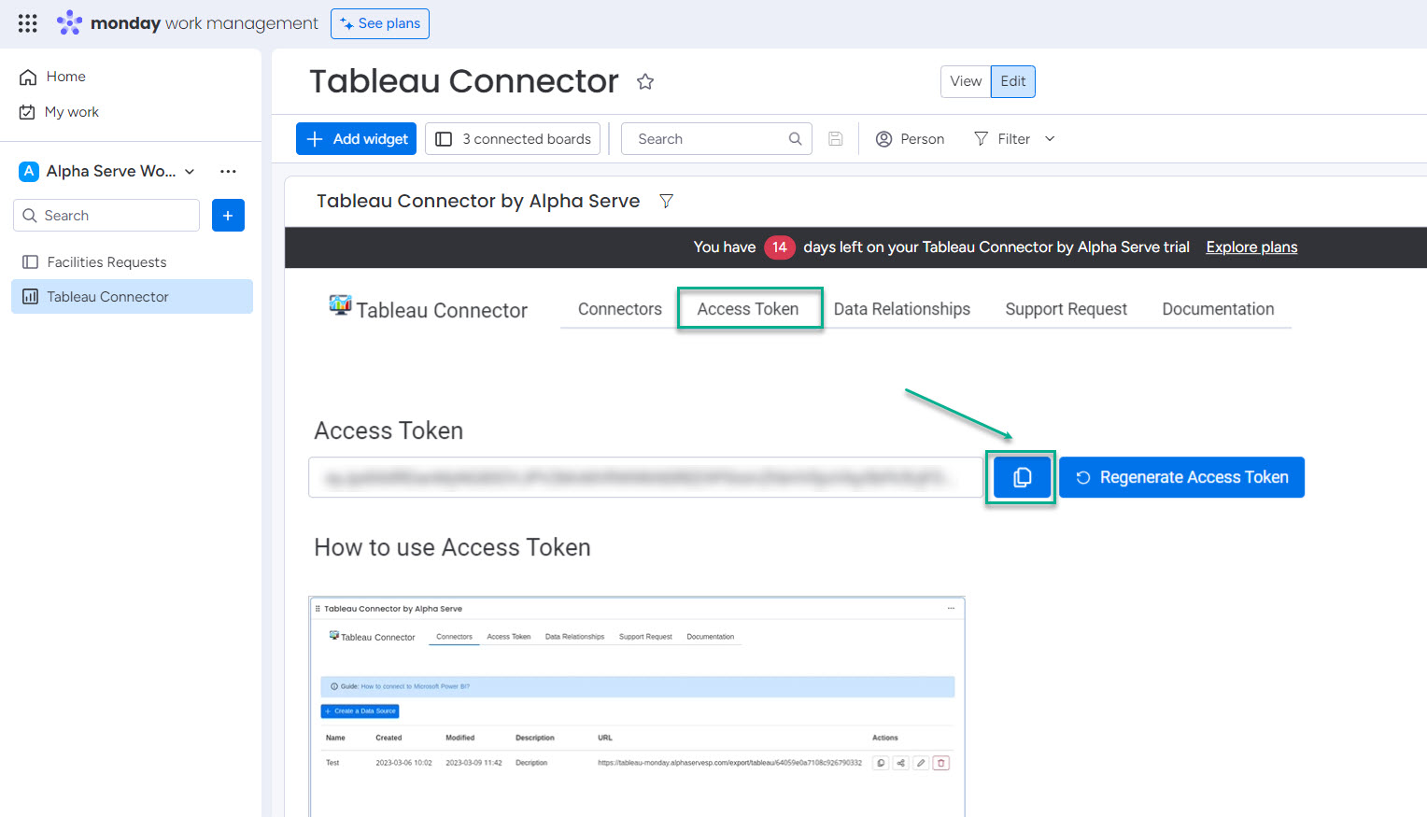Image resolution: width=1427 pixels, height=817 pixels.
Task: Click inside the workspace Search field
Action: point(106,215)
